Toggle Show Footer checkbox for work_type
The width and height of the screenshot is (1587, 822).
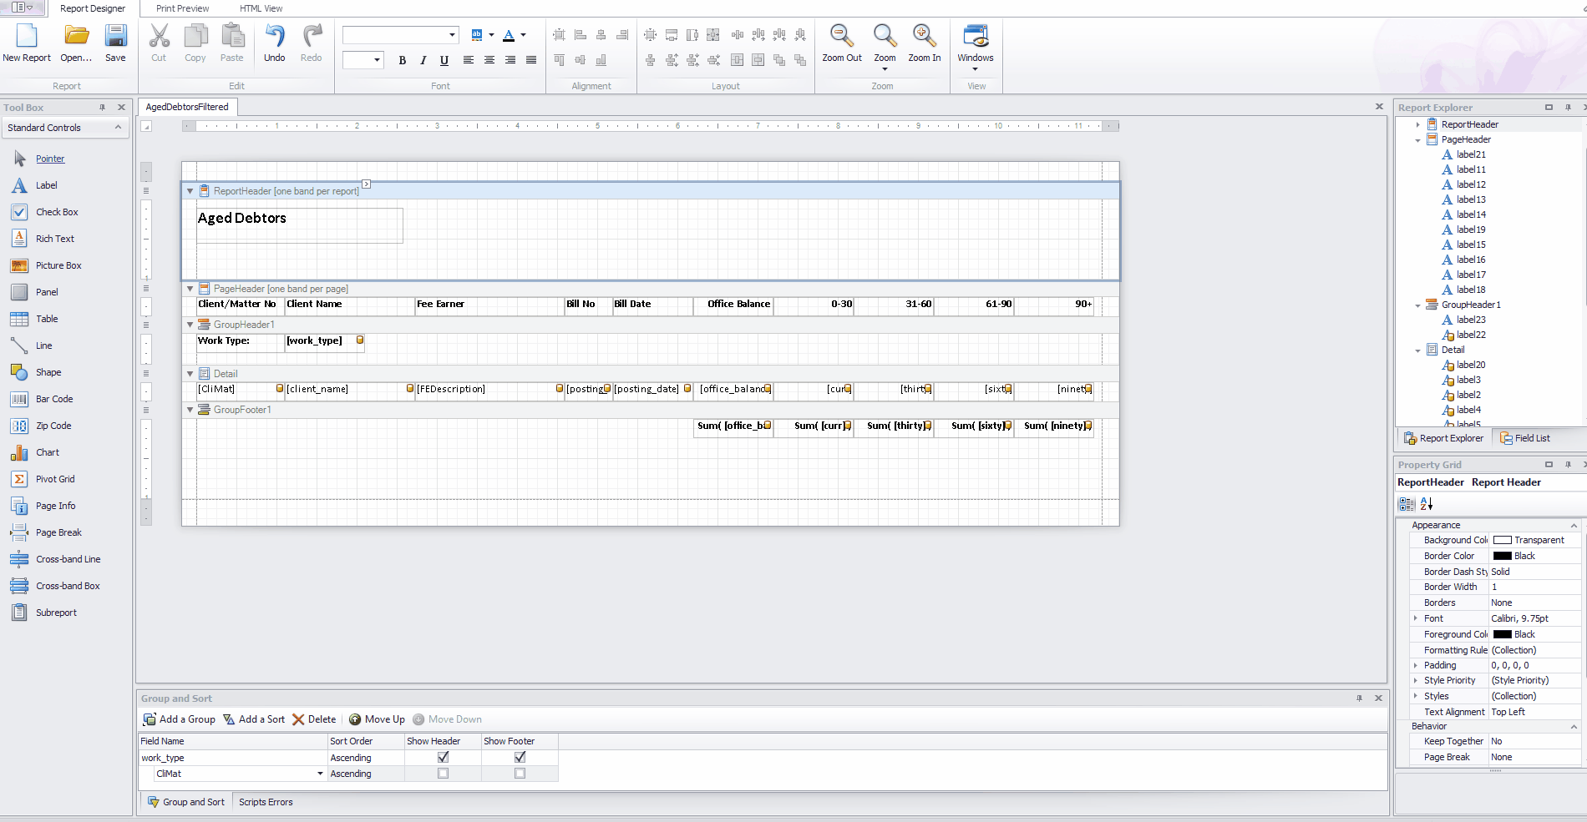520,757
